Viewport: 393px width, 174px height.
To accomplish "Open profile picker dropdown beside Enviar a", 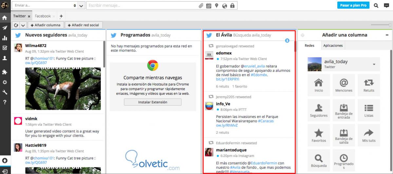I will tap(82, 6).
